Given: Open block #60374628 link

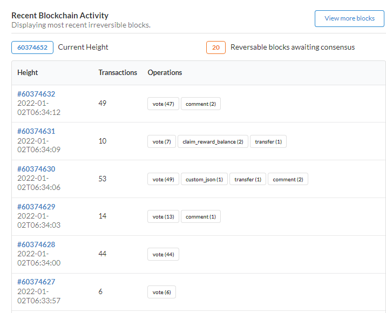Looking at the screenshot, I should click(36, 244).
